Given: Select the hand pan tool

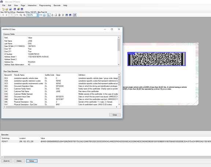Looking at the screenshot, I should tap(52, 15).
